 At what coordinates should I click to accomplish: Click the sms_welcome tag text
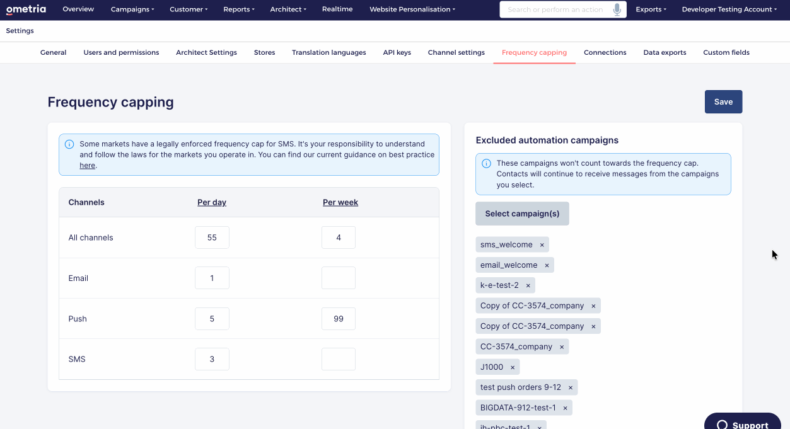(x=506, y=244)
